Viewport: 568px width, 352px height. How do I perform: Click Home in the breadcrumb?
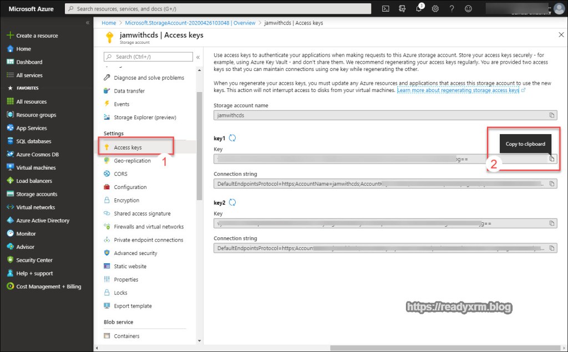[109, 23]
